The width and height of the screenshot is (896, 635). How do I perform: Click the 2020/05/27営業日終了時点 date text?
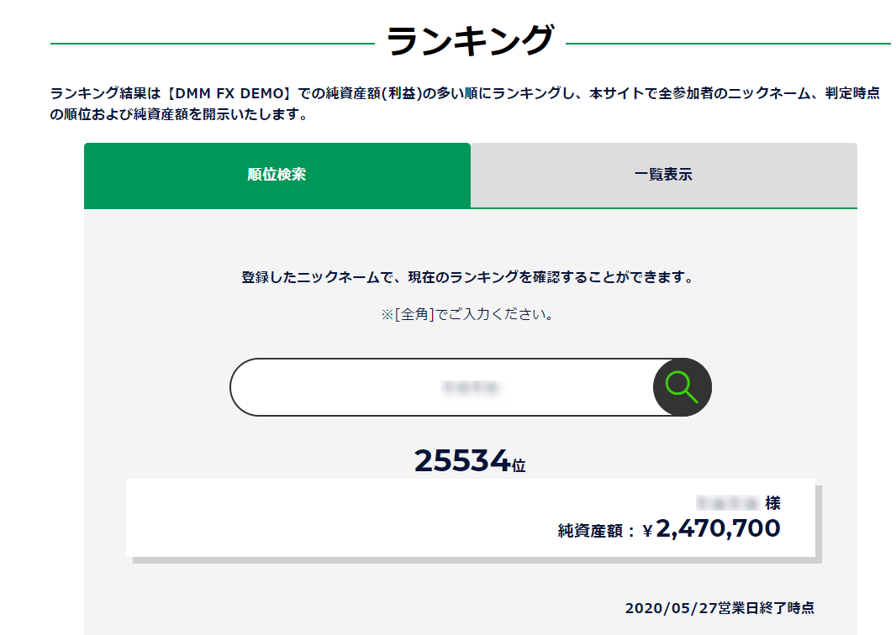tap(719, 608)
